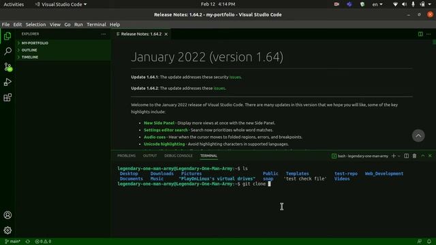Open the Go menu
The image size is (436, 245).
coord(67,24)
